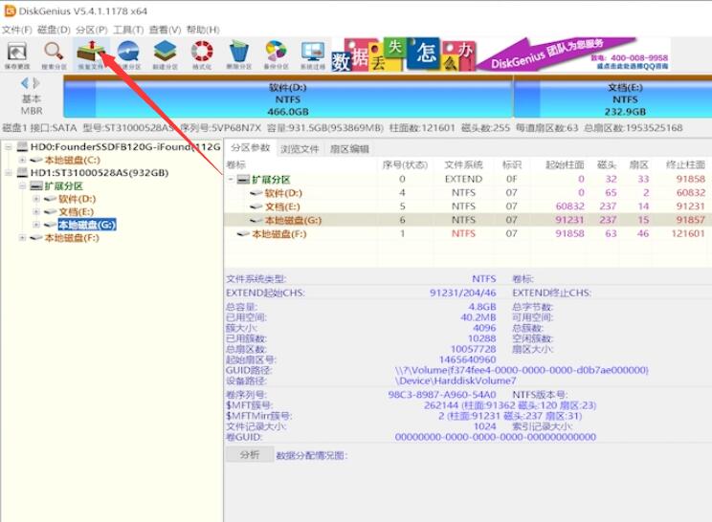Click drive icon beside 本地磁盘(F:) in tree
712x522 pixels.
coord(36,238)
